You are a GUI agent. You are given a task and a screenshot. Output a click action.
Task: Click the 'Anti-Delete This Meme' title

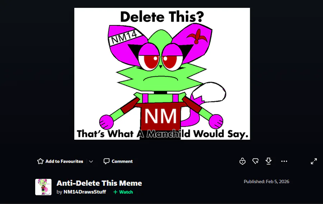pos(99,183)
